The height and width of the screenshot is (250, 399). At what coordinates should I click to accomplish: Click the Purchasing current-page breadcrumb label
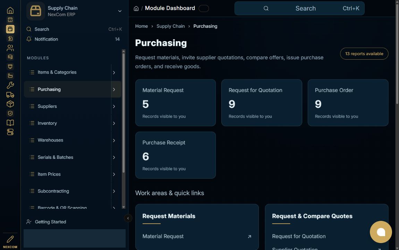coord(205,26)
